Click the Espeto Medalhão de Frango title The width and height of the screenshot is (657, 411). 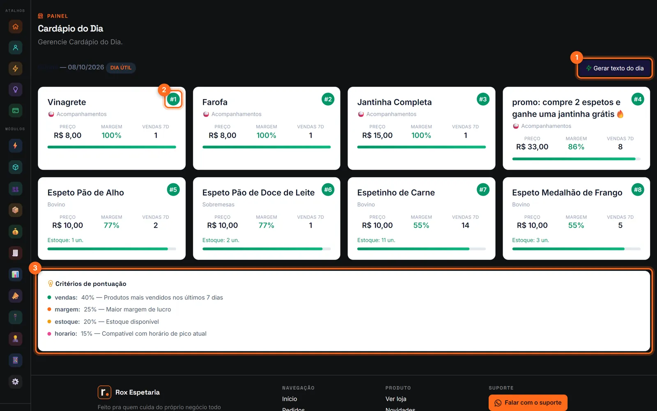[567, 192]
